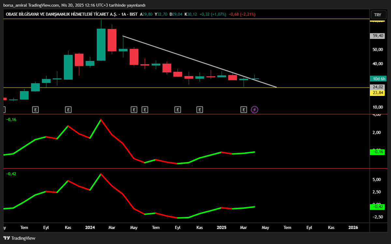
Task: Click the 10,00 price scale value
Action: click(377, 107)
